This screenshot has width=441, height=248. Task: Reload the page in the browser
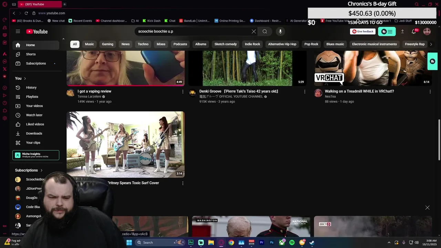coord(26,13)
